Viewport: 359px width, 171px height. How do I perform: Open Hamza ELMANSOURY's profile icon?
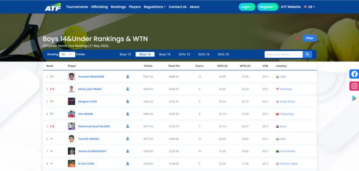[x=128, y=151]
